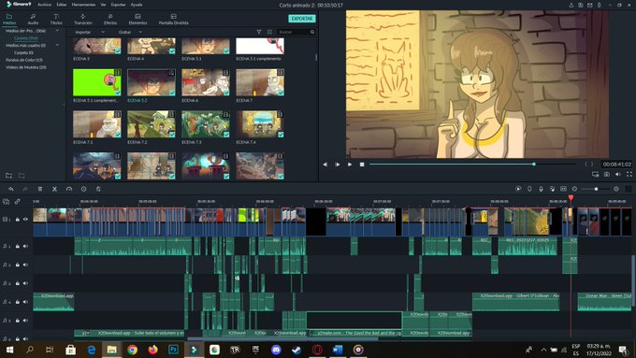
Task: Switch to the Transición tab
Action: click(83, 19)
